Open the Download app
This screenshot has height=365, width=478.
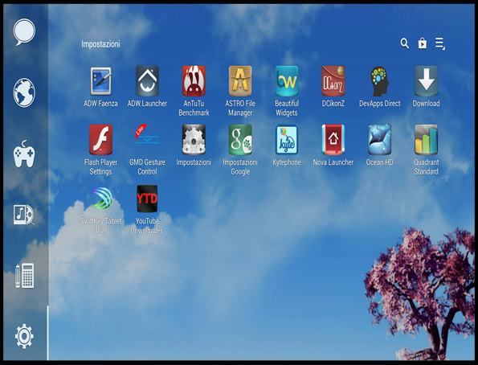(426, 81)
